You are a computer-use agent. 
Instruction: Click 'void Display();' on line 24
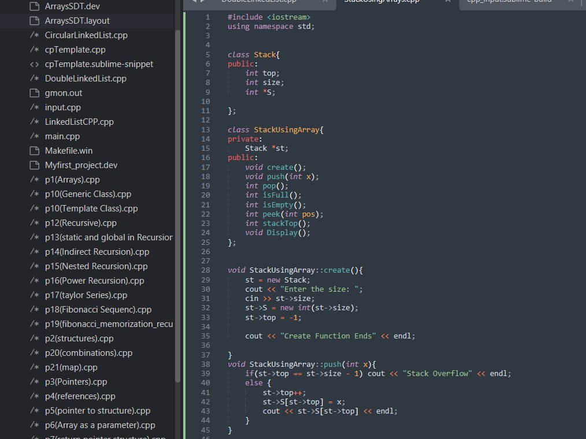(277, 233)
